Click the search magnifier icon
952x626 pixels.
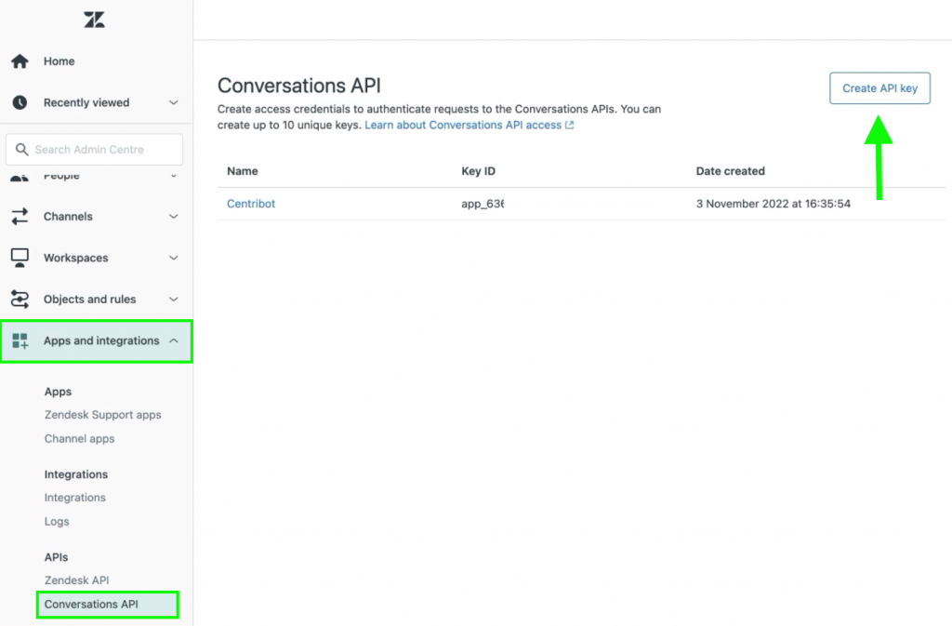[x=22, y=150]
